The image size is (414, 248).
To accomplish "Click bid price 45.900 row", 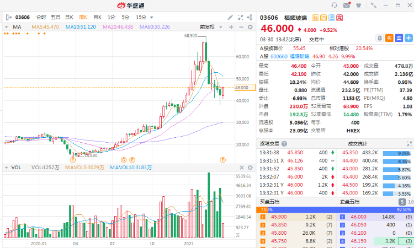I will pyautogui.click(x=296, y=217).
